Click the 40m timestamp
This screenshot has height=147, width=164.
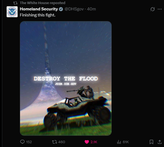pos(91,9)
